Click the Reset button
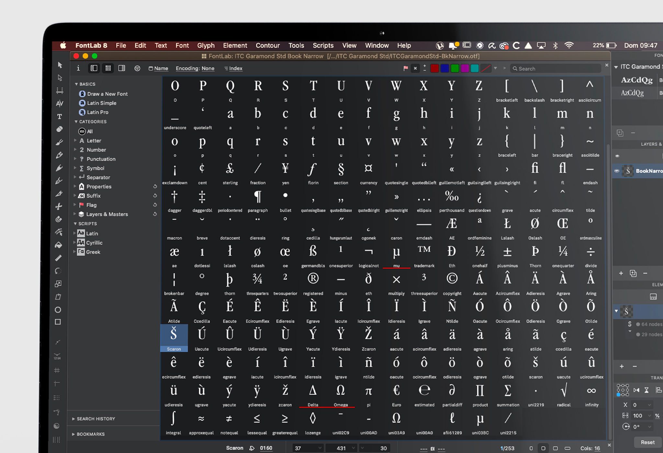This screenshot has height=453, width=663. (x=647, y=442)
